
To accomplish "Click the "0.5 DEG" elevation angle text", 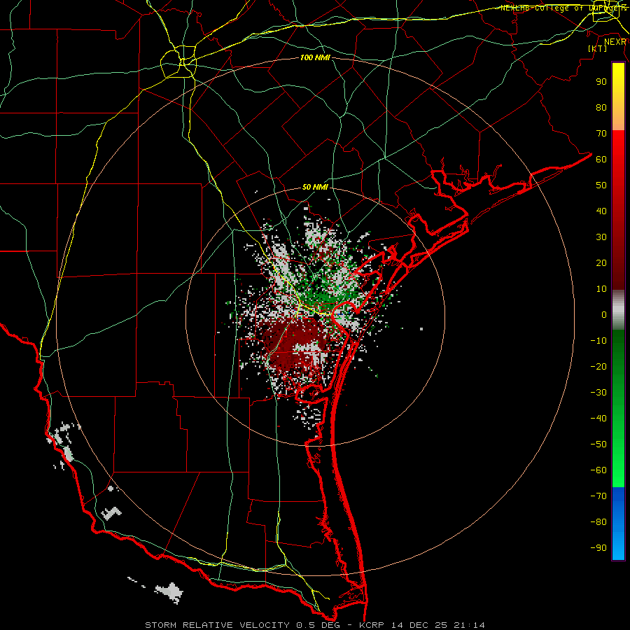I will coord(318,625).
